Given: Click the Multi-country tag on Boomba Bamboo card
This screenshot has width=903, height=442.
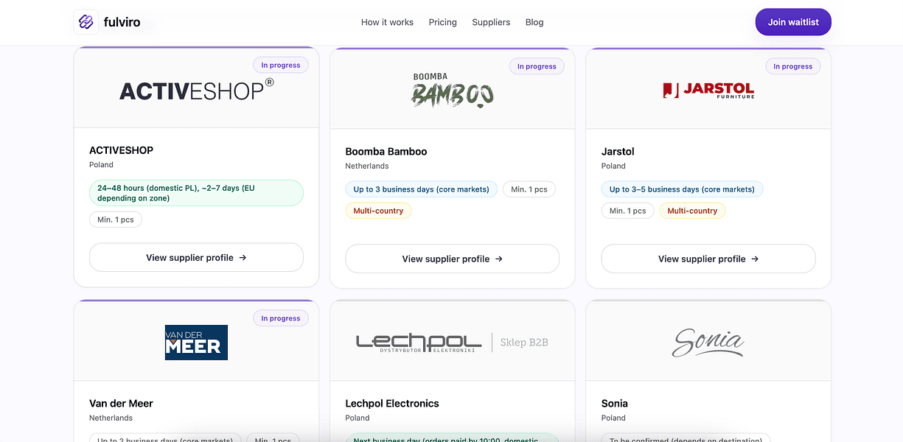Looking at the screenshot, I should click(x=378, y=210).
